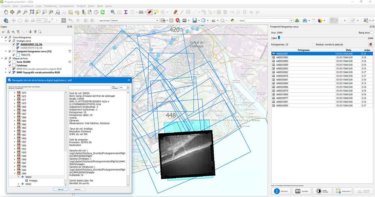
Task: Enable the Rang anys checkbox
Action: pos(372,33)
